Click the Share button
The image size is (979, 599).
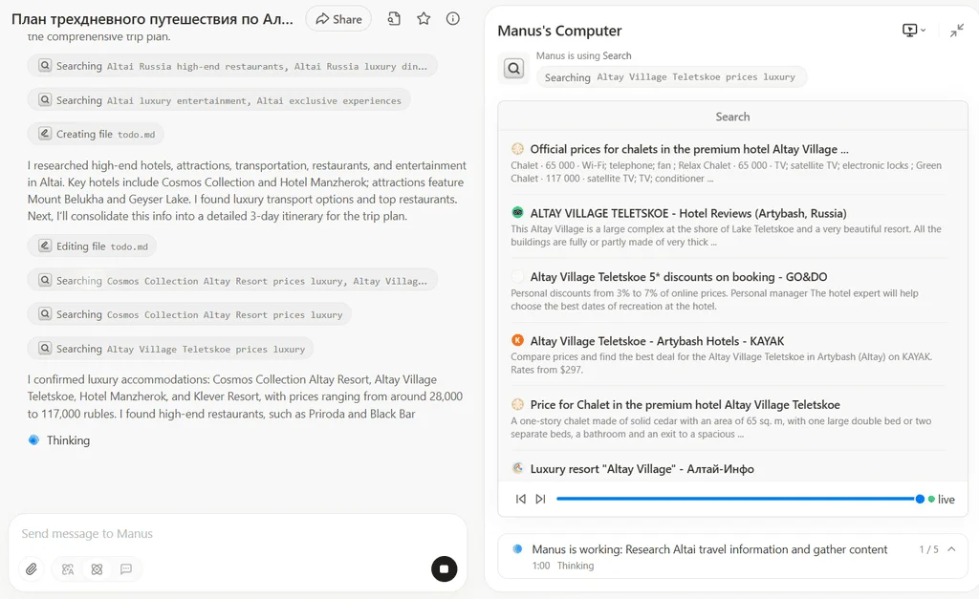click(338, 19)
